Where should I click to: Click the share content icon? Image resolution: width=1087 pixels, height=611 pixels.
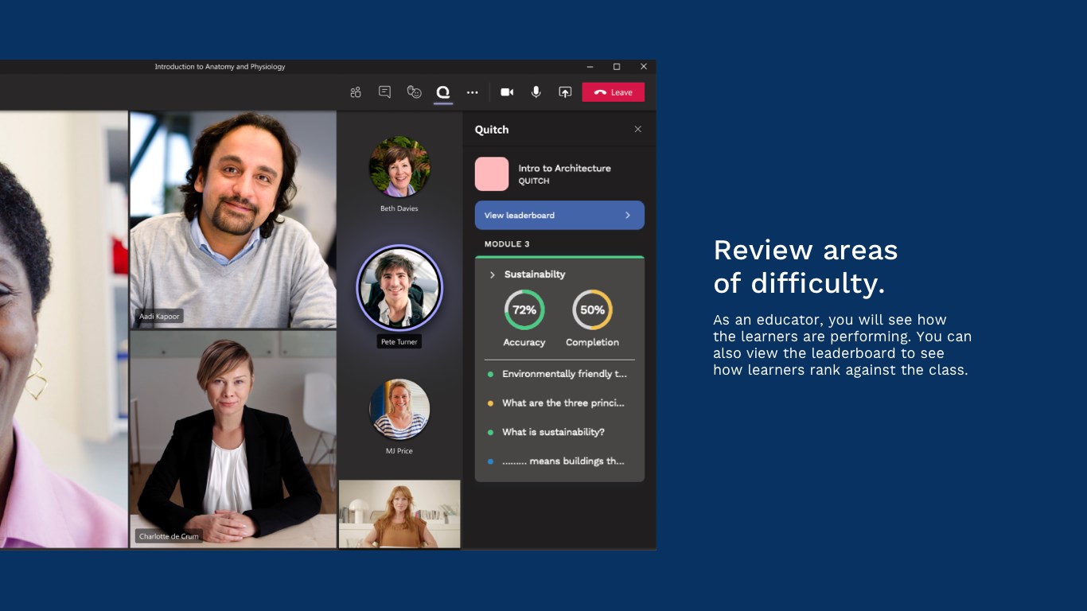[x=565, y=92]
